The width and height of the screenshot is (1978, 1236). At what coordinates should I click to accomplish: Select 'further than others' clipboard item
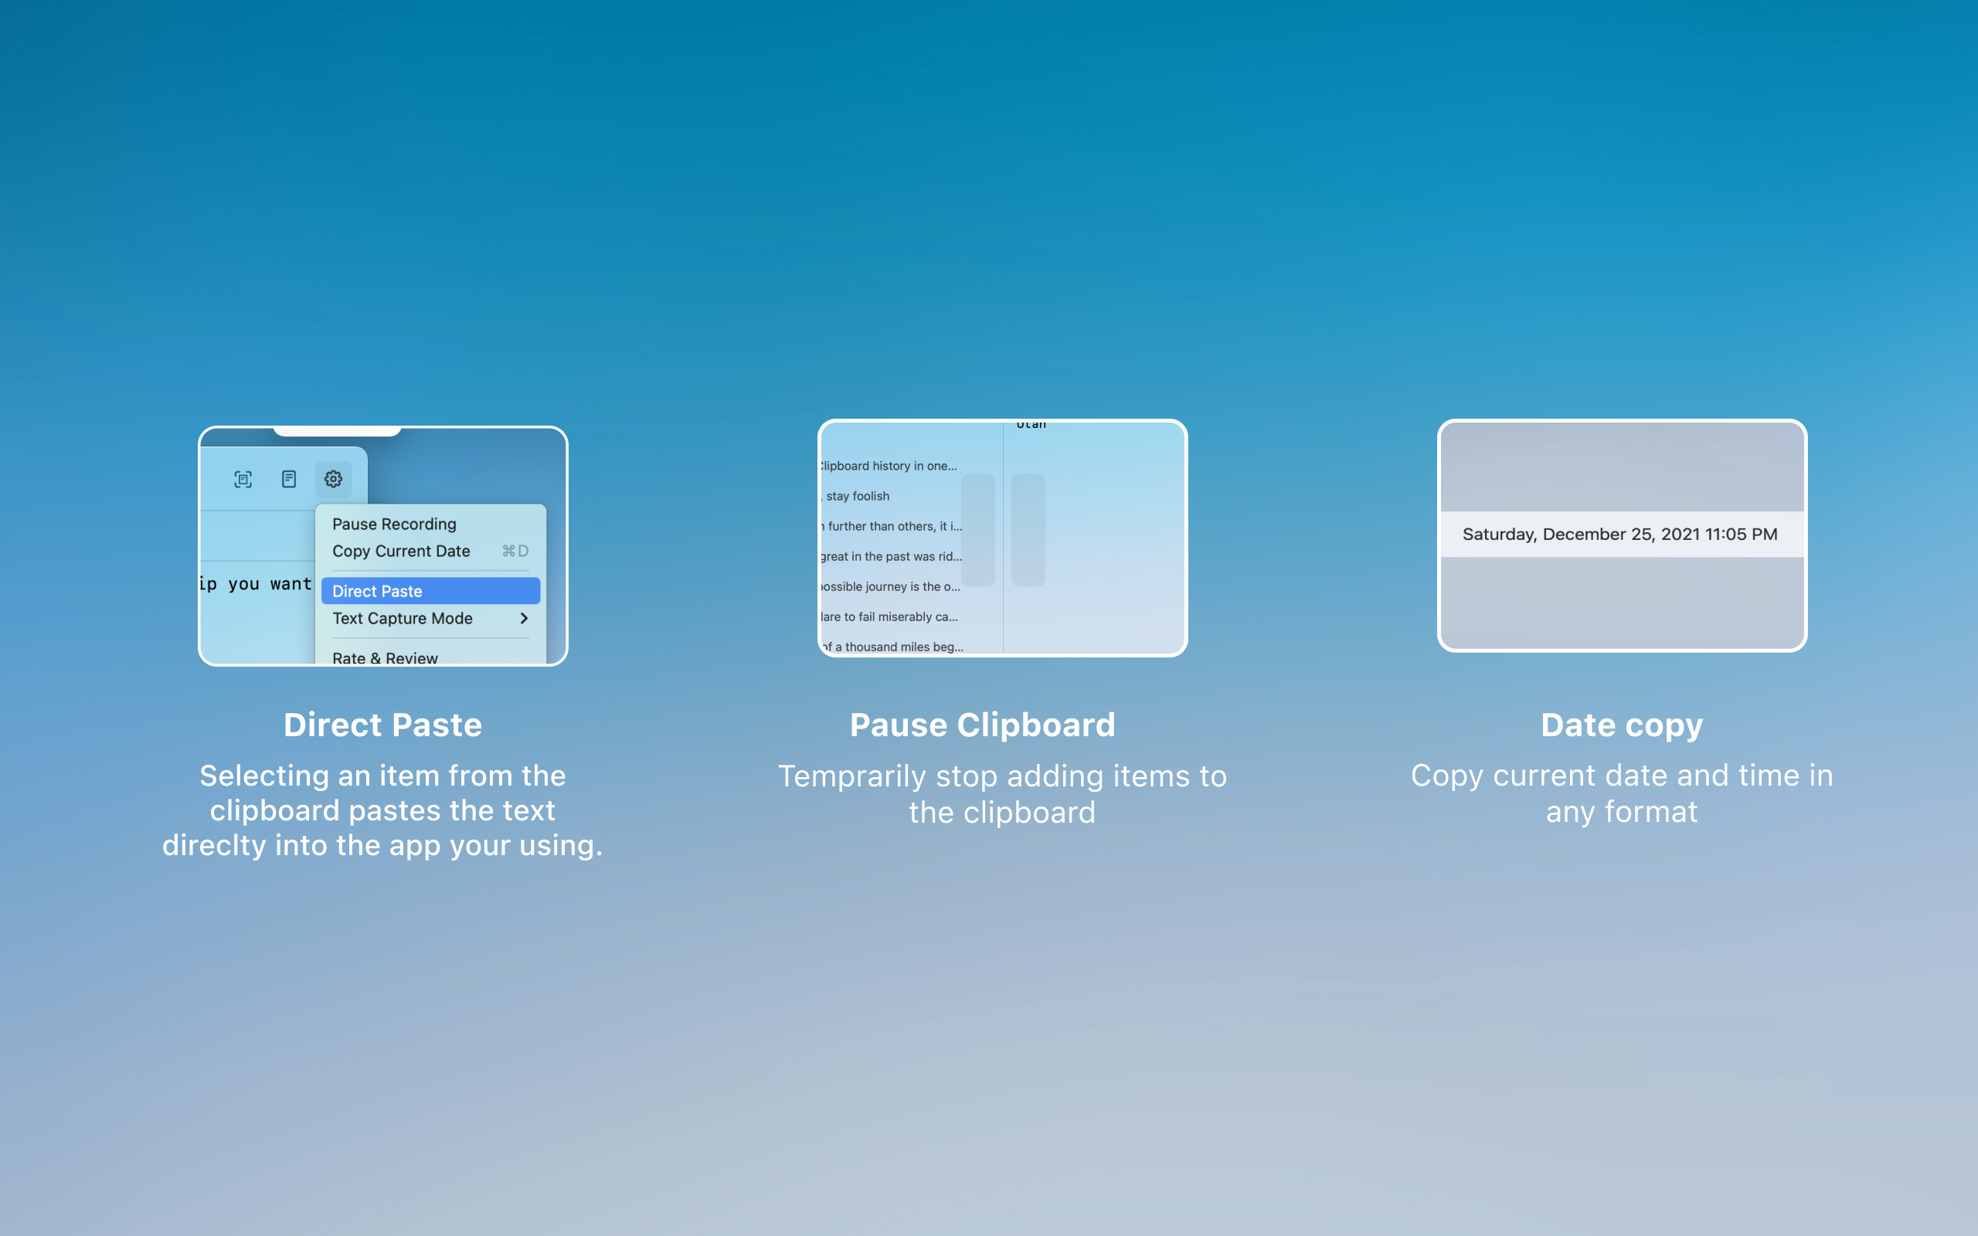tap(892, 526)
